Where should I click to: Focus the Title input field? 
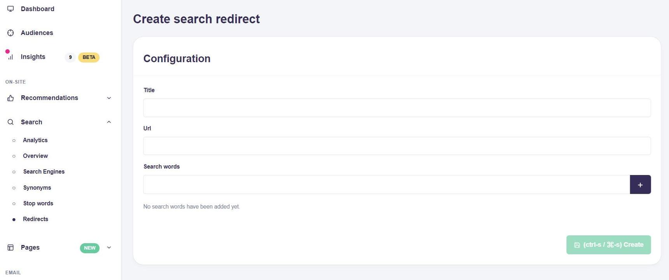(x=397, y=108)
